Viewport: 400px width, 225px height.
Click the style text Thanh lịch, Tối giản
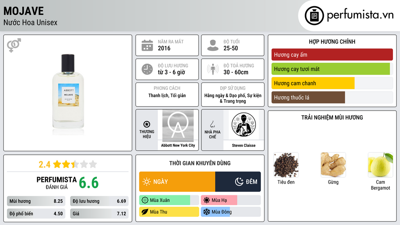click(x=167, y=95)
